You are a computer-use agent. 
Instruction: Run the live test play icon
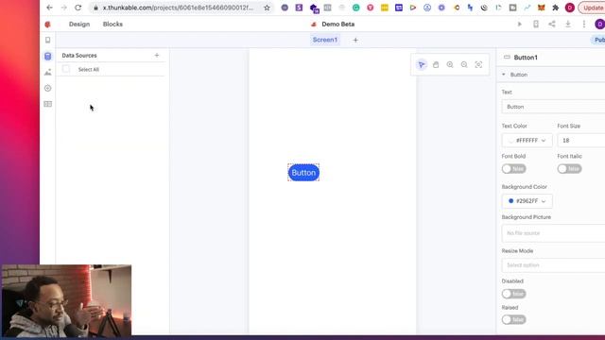(x=520, y=24)
